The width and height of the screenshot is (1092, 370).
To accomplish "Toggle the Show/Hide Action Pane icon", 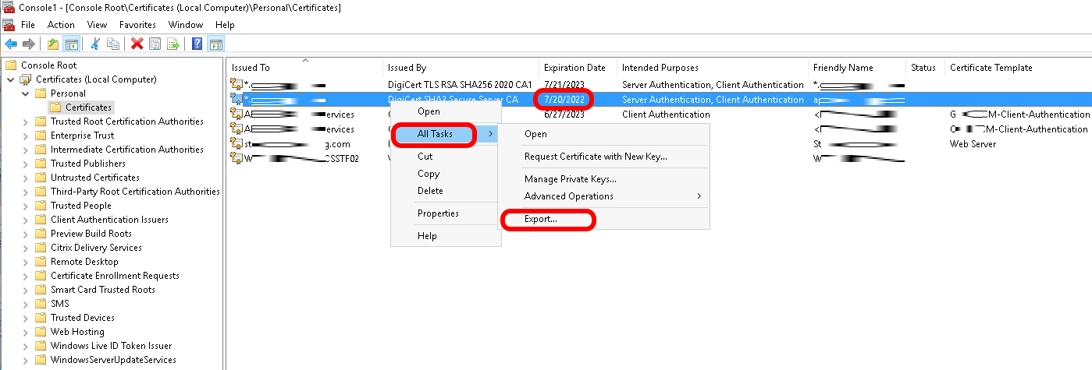I will pos(215,44).
